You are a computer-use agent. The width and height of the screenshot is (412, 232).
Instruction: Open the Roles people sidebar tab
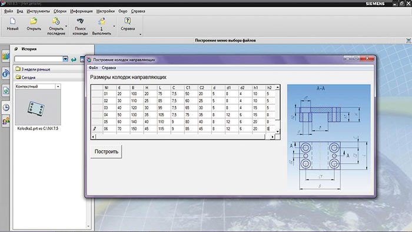6,121
